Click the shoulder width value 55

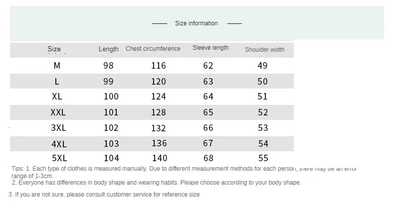coord(263,159)
